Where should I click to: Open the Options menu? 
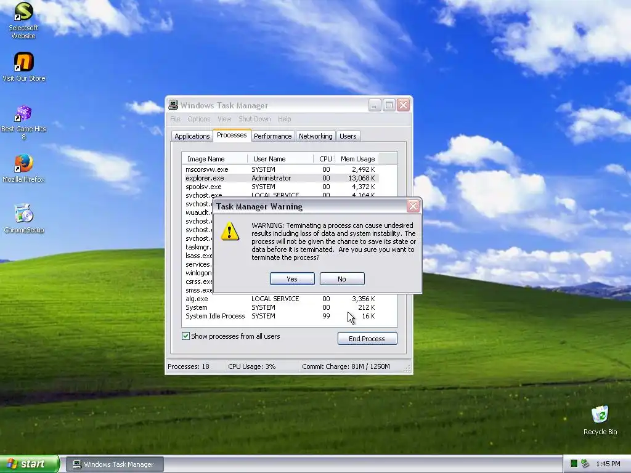(199, 119)
